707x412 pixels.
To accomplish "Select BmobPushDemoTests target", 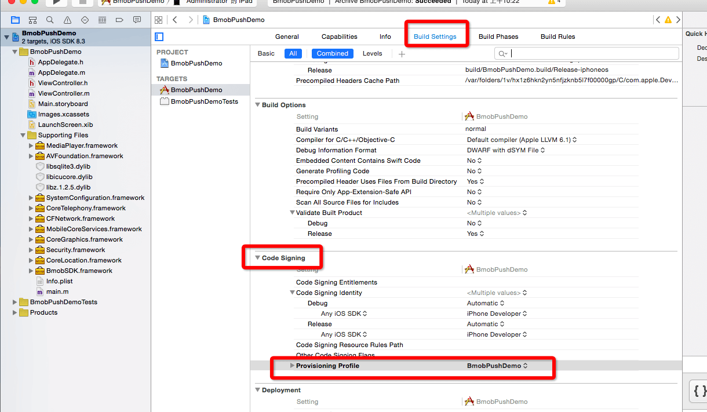I will [204, 101].
